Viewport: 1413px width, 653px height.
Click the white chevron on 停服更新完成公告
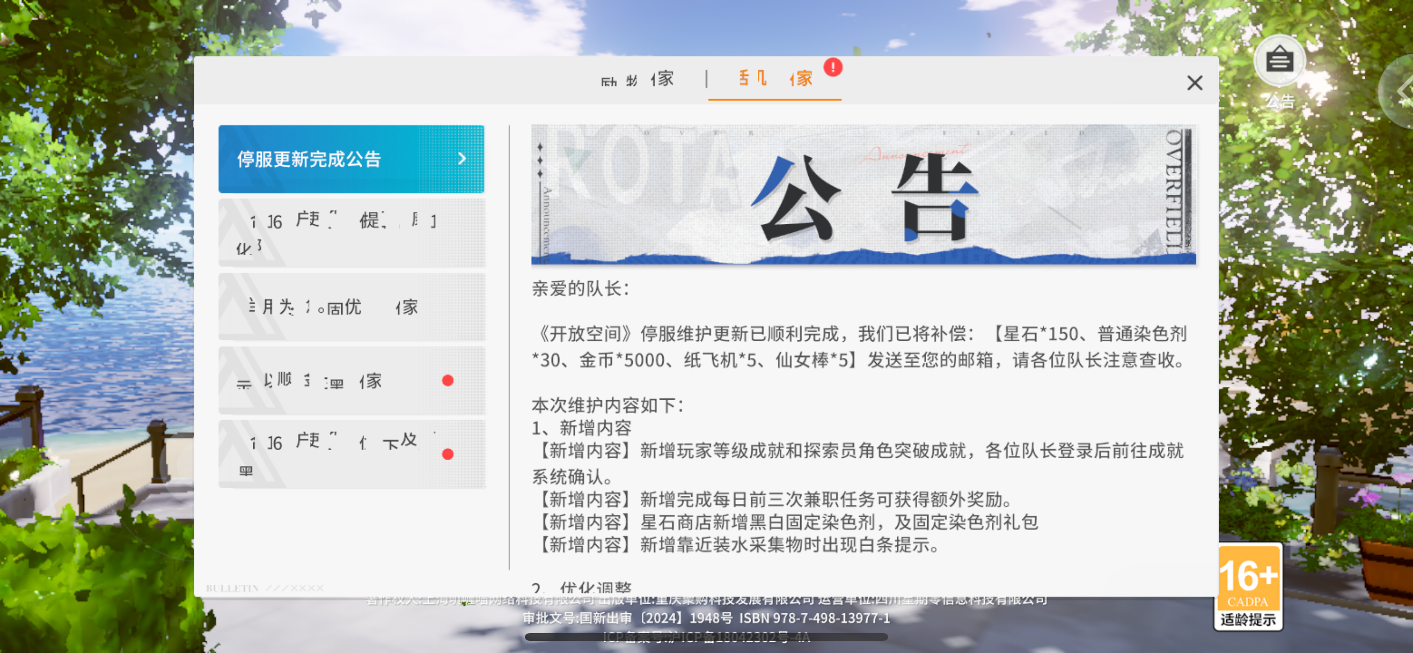point(462,159)
